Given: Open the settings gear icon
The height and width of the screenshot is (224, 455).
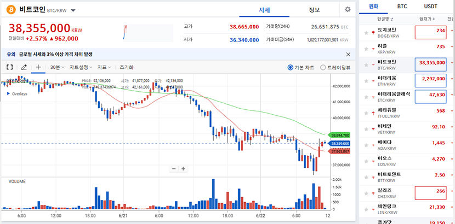Looking at the screenshot, I should click(348, 9).
